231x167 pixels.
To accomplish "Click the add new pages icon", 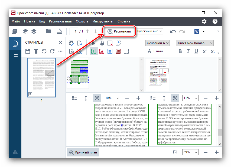I will pyautogui.click(x=14, y=31).
